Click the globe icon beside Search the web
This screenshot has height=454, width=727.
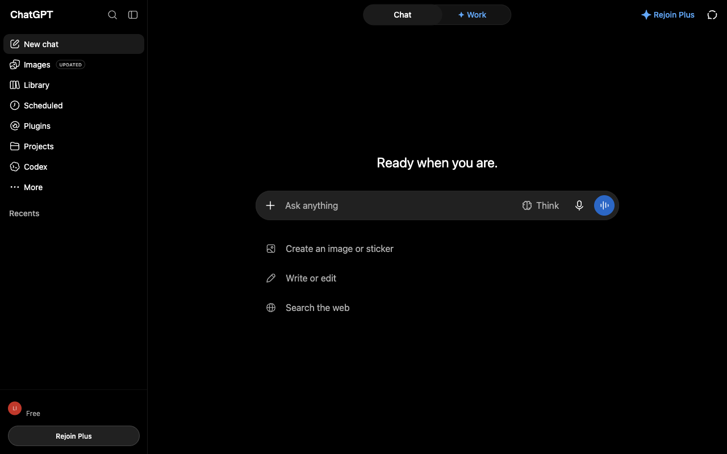[271, 308]
